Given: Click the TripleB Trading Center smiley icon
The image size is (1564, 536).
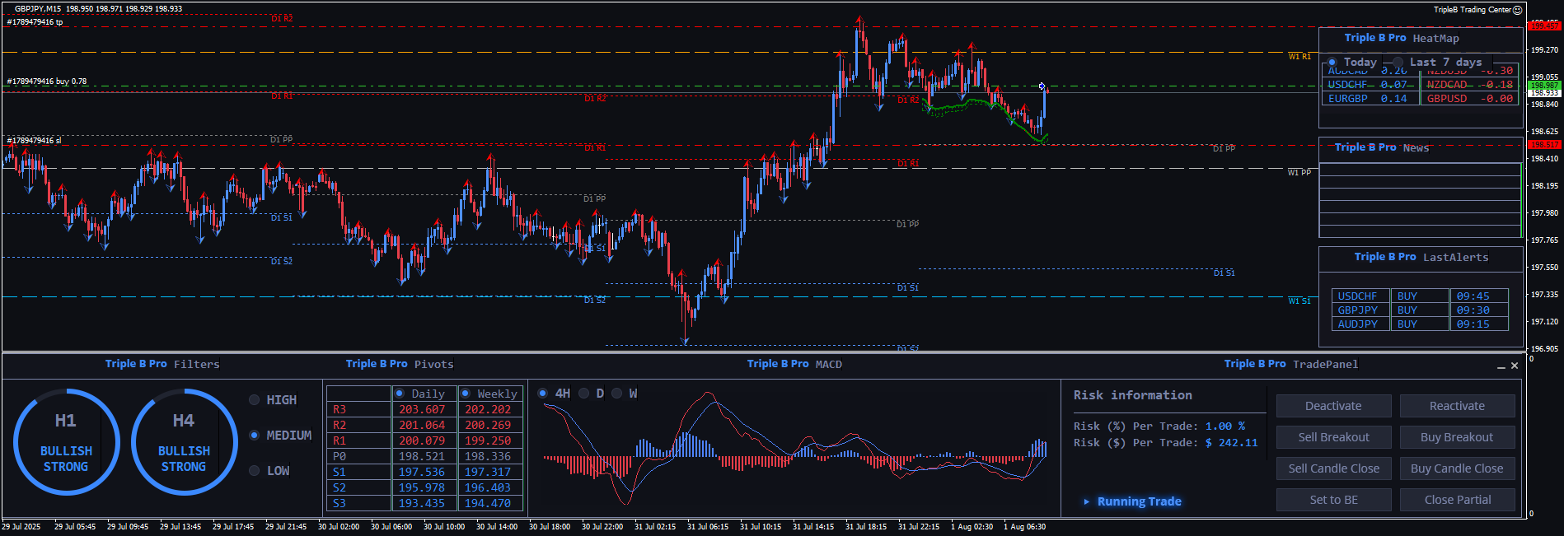Looking at the screenshot, I should (1518, 10).
